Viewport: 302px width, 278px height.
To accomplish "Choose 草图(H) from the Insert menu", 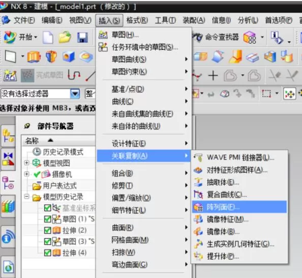I will click(x=144, y=35).
